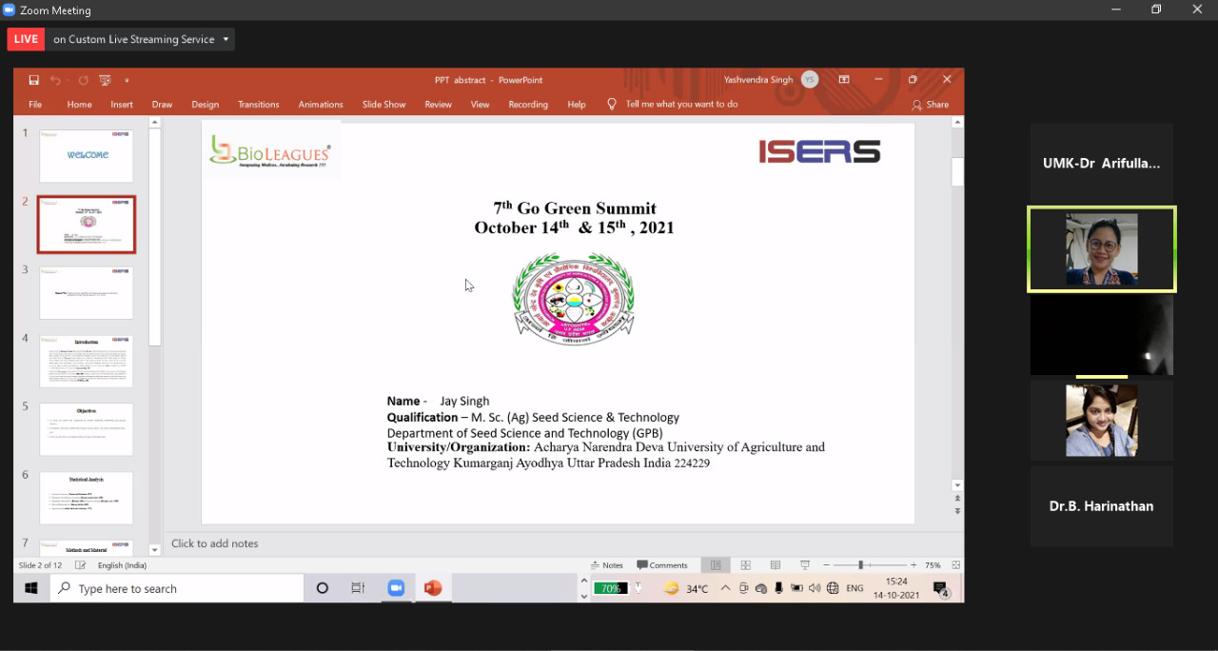The image size is (1218, 651).
Task: Show hidden system tray icons chevron
Action: tap(725, 588)
